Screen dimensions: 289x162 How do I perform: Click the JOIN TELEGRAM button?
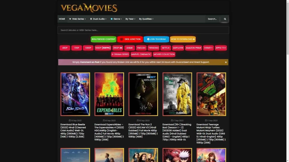click(x=156, y=39)
